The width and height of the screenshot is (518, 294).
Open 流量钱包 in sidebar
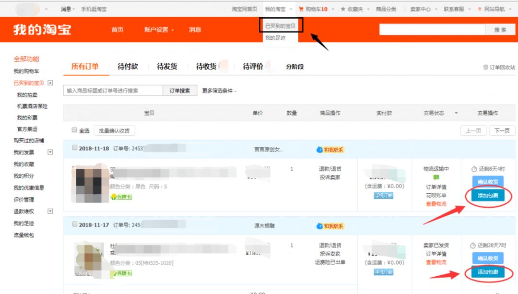[x=24, y=235]
